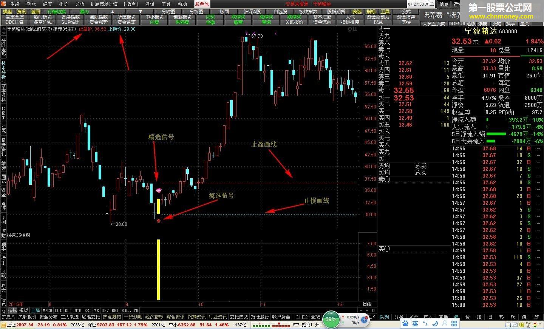Open the 扩展市场行情 menu

(x=104, y=4)
